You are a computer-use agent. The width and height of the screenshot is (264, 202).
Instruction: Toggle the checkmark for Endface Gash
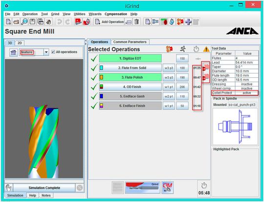click(x=94, y=96)
